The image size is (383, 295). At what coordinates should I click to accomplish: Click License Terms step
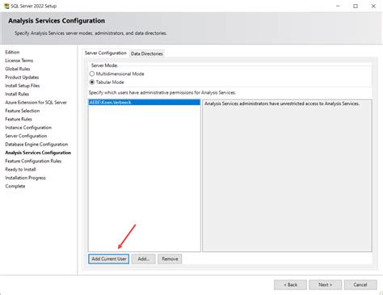point(19,61)
